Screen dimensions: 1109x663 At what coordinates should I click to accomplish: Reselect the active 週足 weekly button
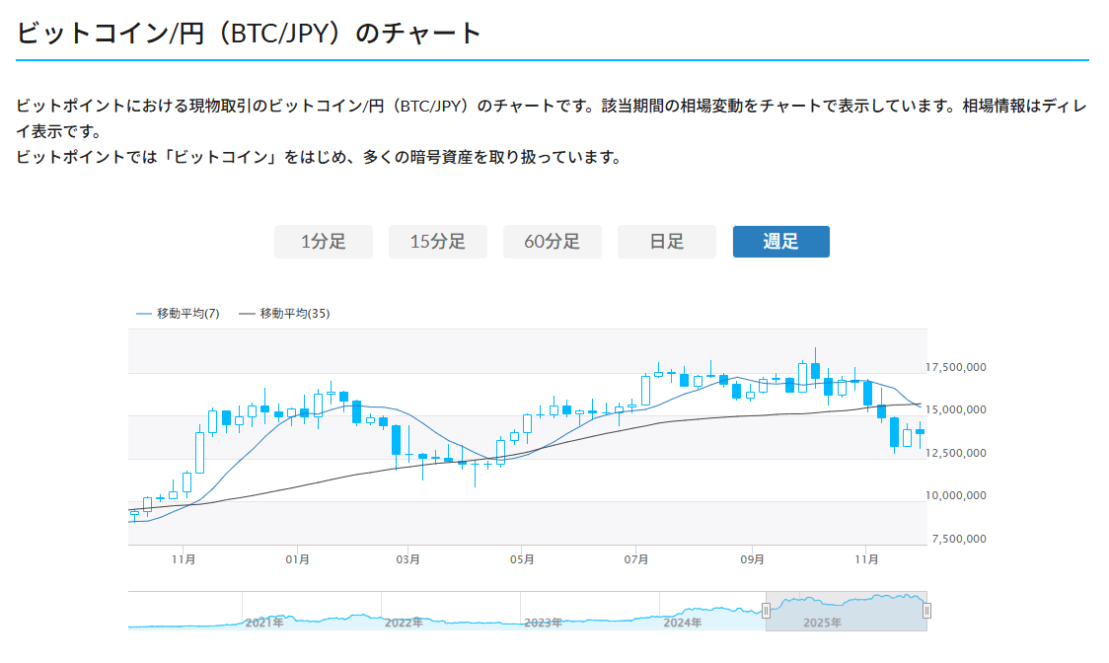781,241
